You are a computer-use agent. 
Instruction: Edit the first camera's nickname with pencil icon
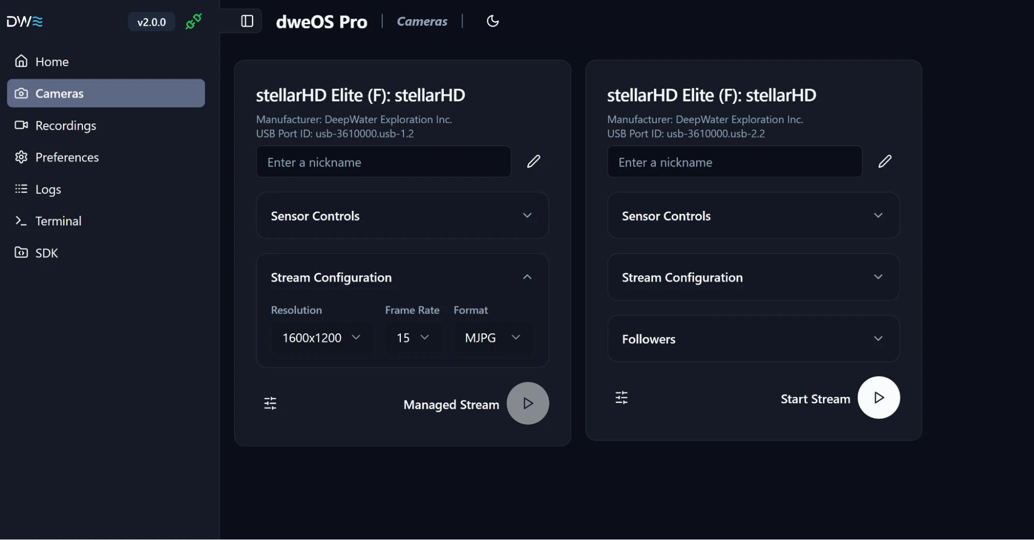pos(533,161)
